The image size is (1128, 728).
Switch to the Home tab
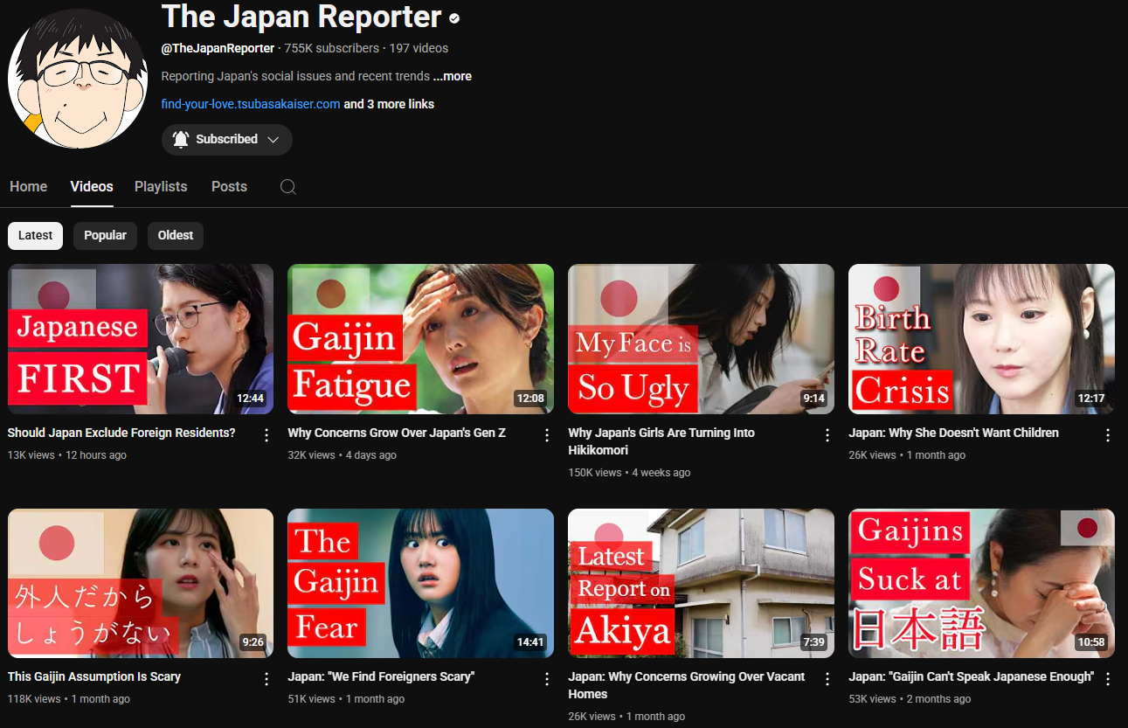pyautogui.click(x=29, y=187)
